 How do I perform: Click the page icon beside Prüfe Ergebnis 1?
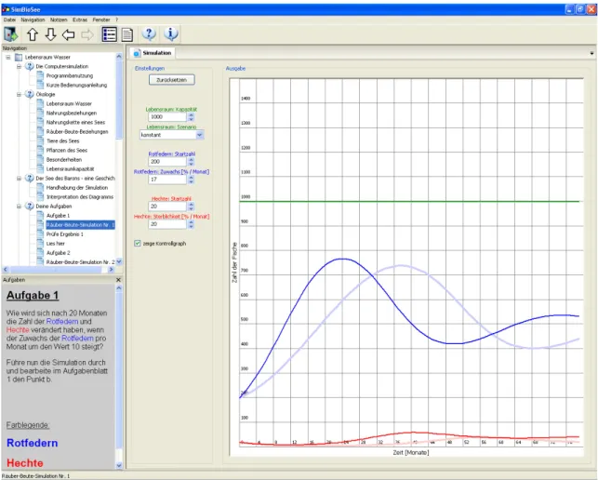tap(40, 233)
